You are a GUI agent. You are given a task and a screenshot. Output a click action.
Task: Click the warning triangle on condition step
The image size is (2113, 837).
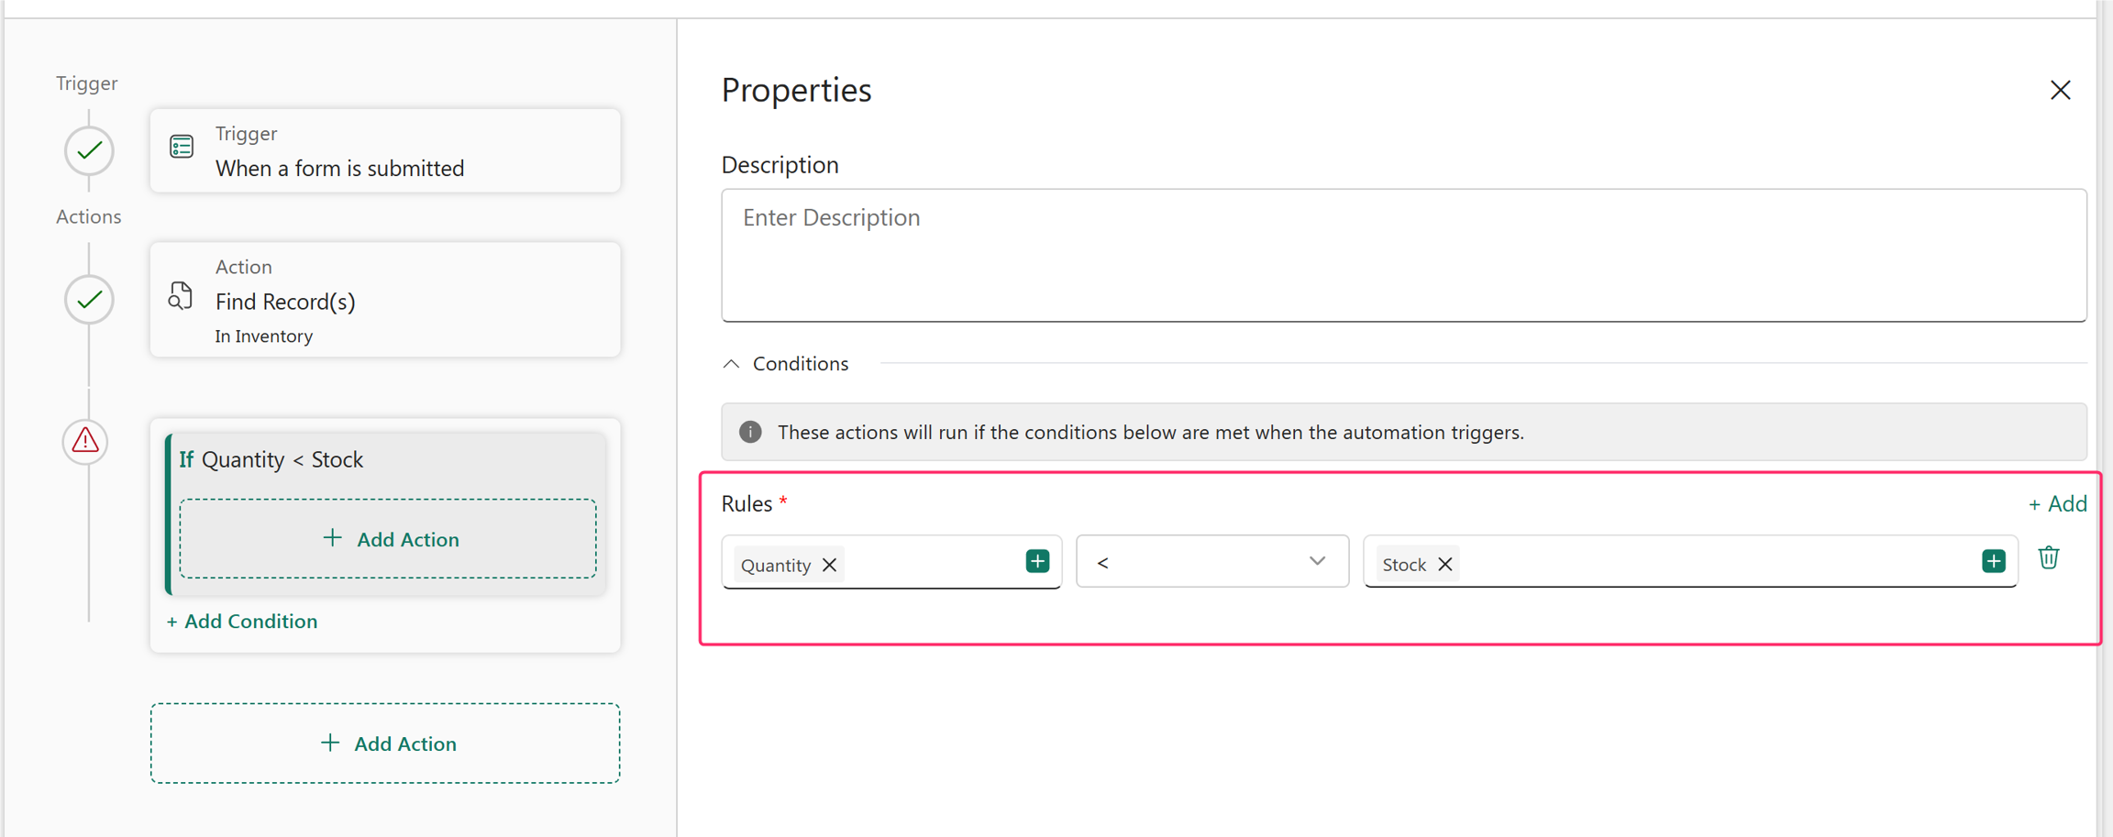[x=85, y=441]
